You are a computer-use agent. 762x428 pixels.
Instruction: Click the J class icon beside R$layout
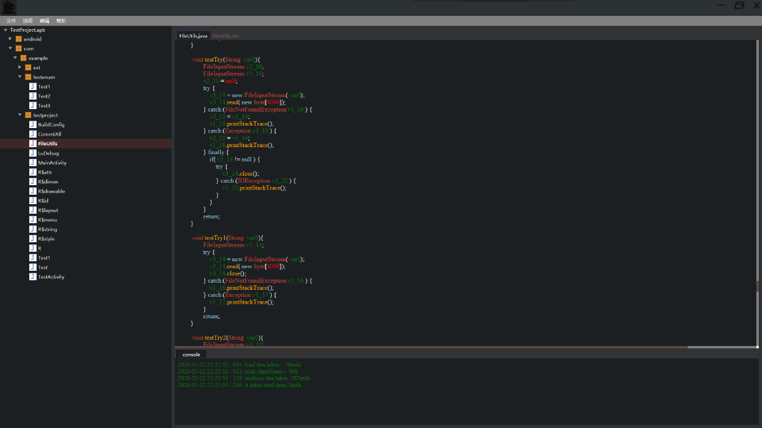[x=32, y=210]
